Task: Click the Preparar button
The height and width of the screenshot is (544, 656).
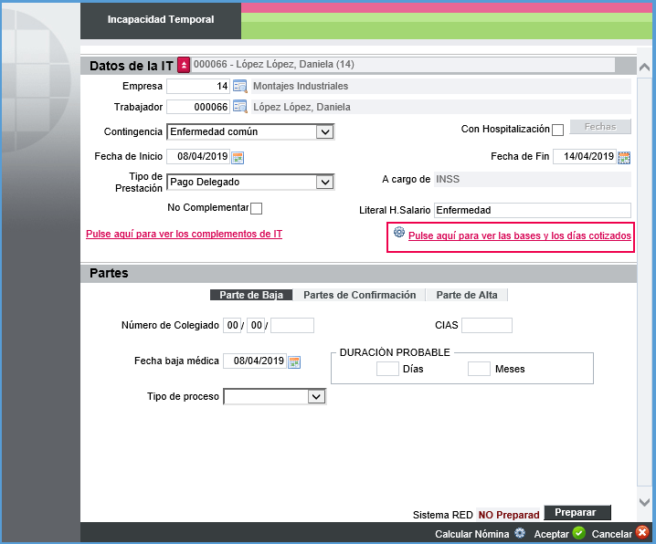Action: (x=577, y=512)
